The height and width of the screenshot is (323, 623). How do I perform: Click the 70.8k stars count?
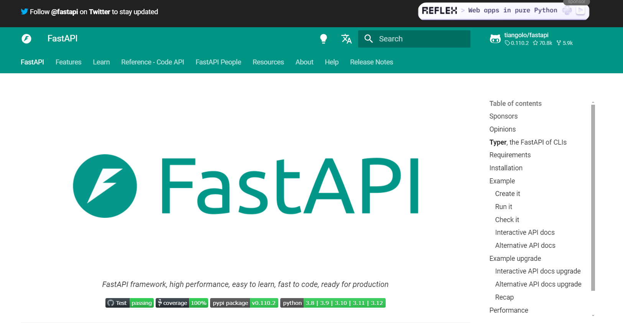(542, 43)
